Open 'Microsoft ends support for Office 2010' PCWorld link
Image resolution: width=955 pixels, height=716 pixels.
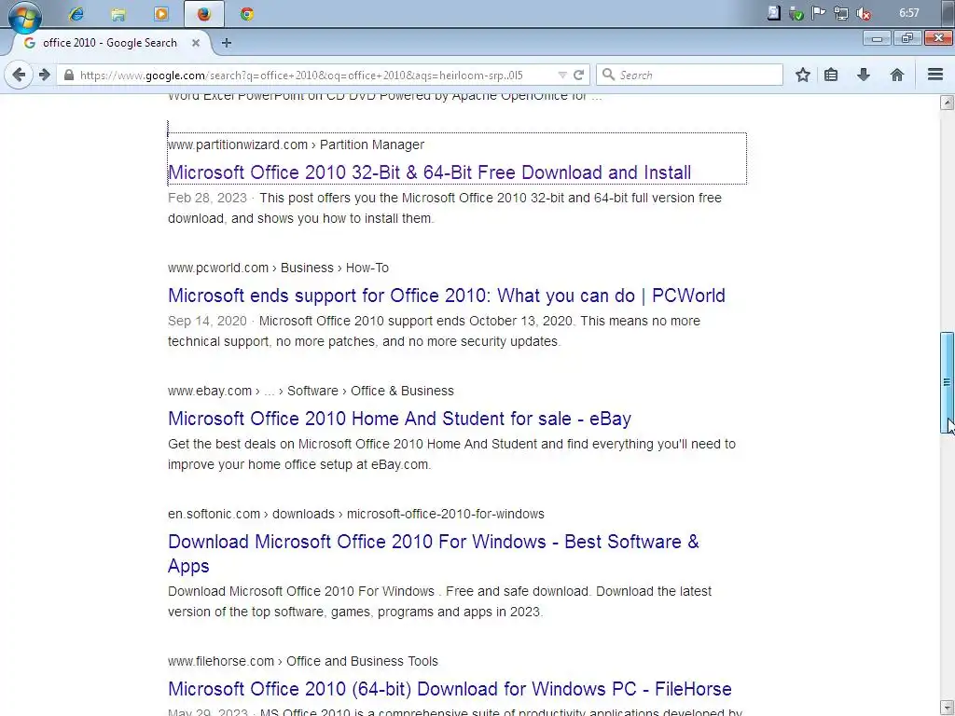[x=447, y=296]
